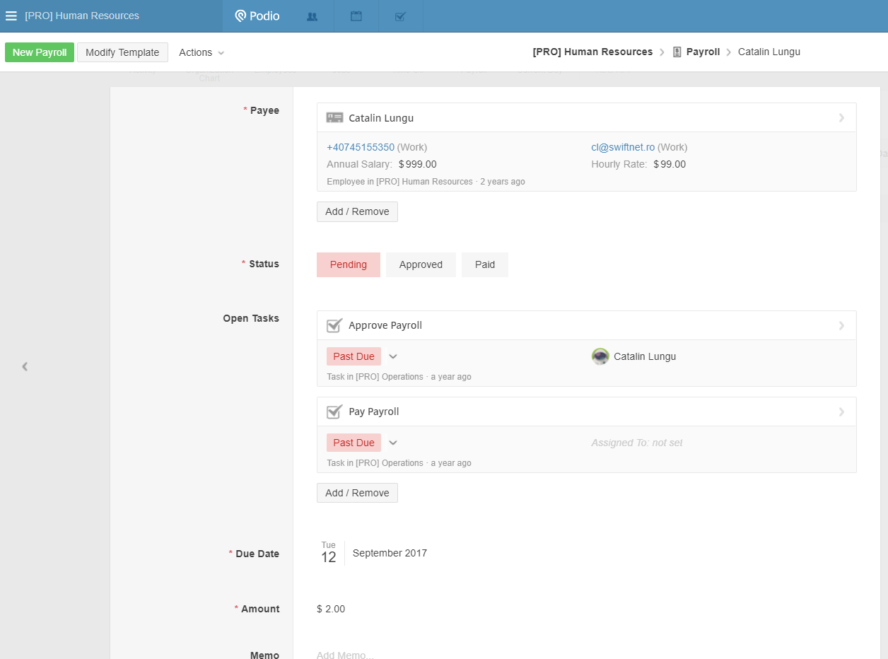Viewport: 888px width, 659px height.
Task: Set status to Pending
Action: pos(349,264)
